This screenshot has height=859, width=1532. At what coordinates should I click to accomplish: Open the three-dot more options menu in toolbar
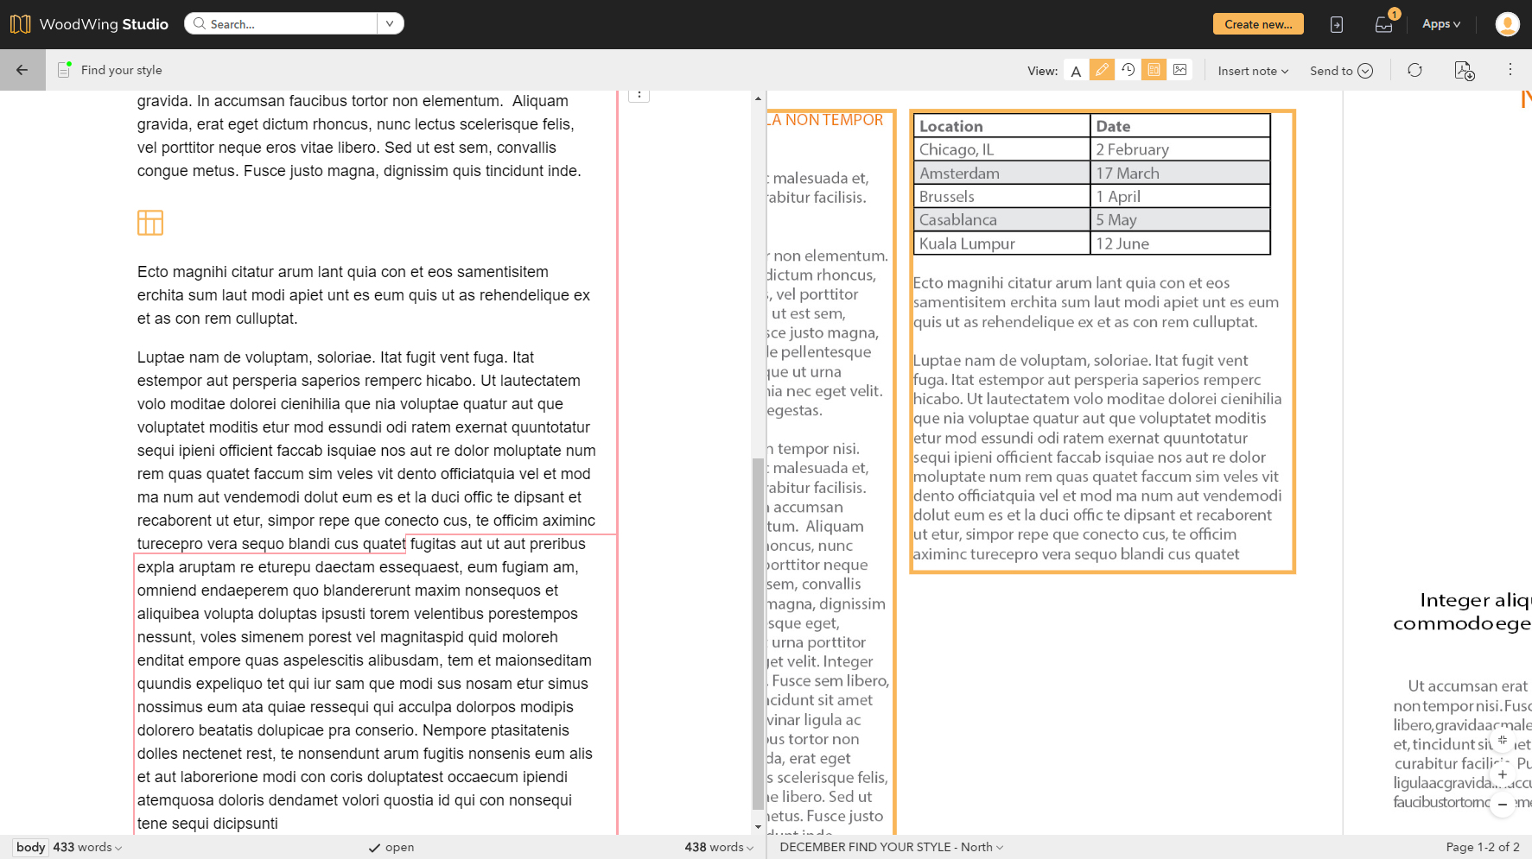1510,69
